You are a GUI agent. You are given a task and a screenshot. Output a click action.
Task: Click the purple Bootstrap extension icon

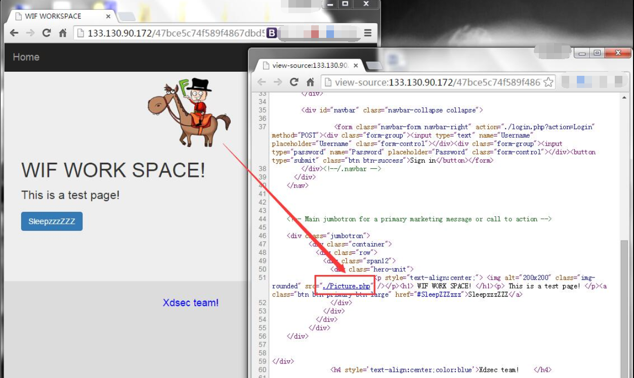click(272, 33)
